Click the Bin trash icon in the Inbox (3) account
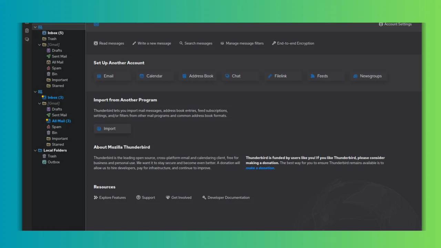This screenshot has height=248, width=441. [x=49, y=133]
